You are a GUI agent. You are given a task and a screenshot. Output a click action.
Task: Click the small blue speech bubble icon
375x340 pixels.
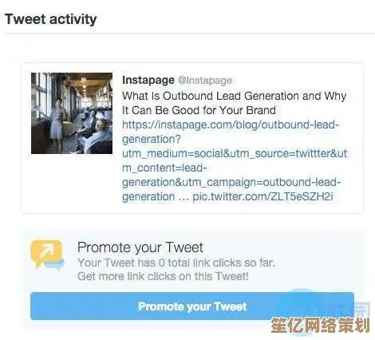[x=55, y=264]
